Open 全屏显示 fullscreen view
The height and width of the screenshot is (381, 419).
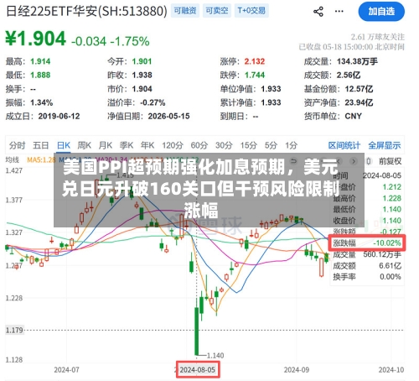pyautogui.click(x=385, y=145)
